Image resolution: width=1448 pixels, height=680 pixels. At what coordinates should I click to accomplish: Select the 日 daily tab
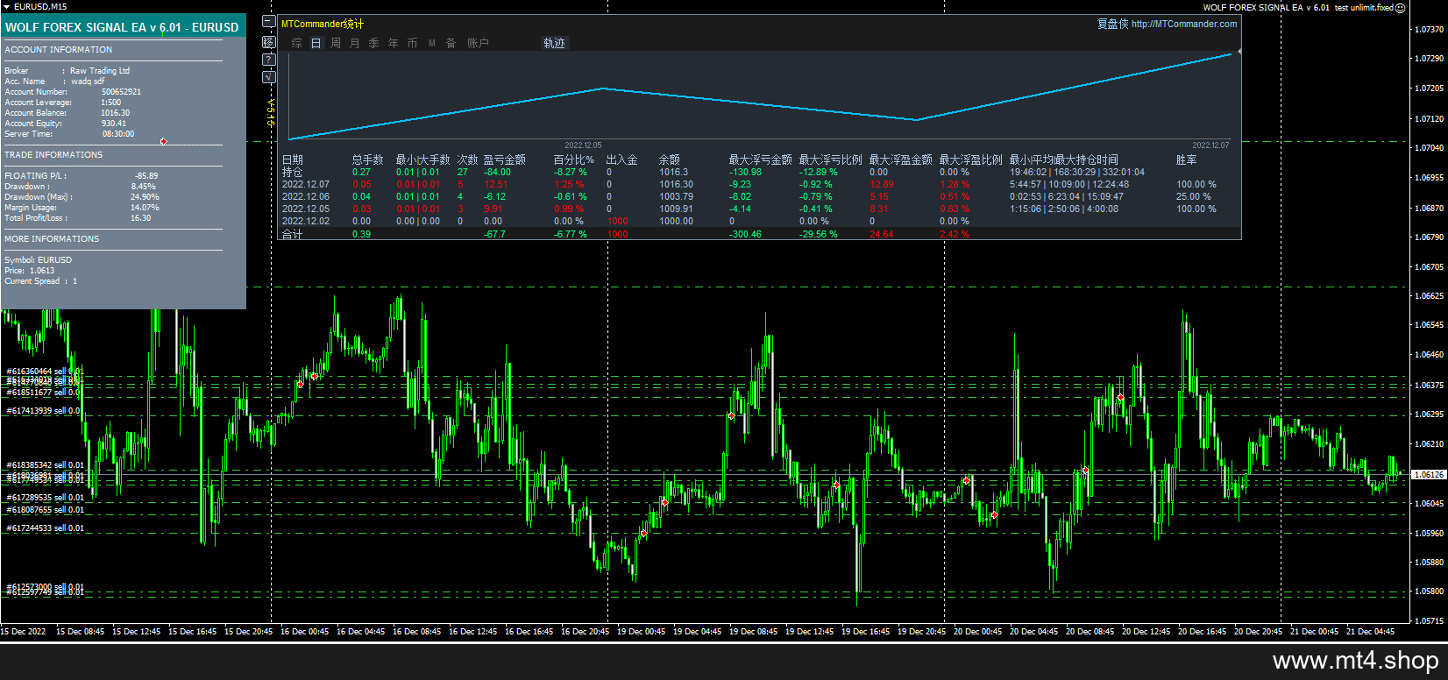click(x=316, y=43)
